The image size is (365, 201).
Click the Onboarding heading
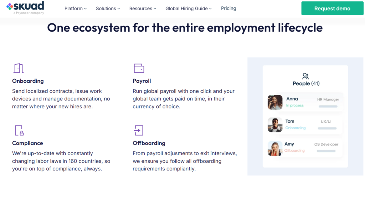28,81
